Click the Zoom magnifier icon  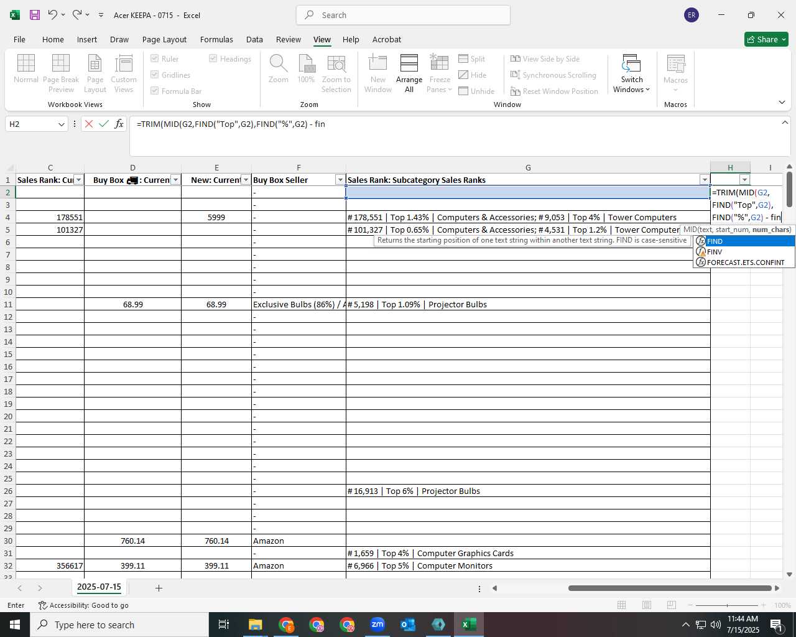[x=278, y=68]
